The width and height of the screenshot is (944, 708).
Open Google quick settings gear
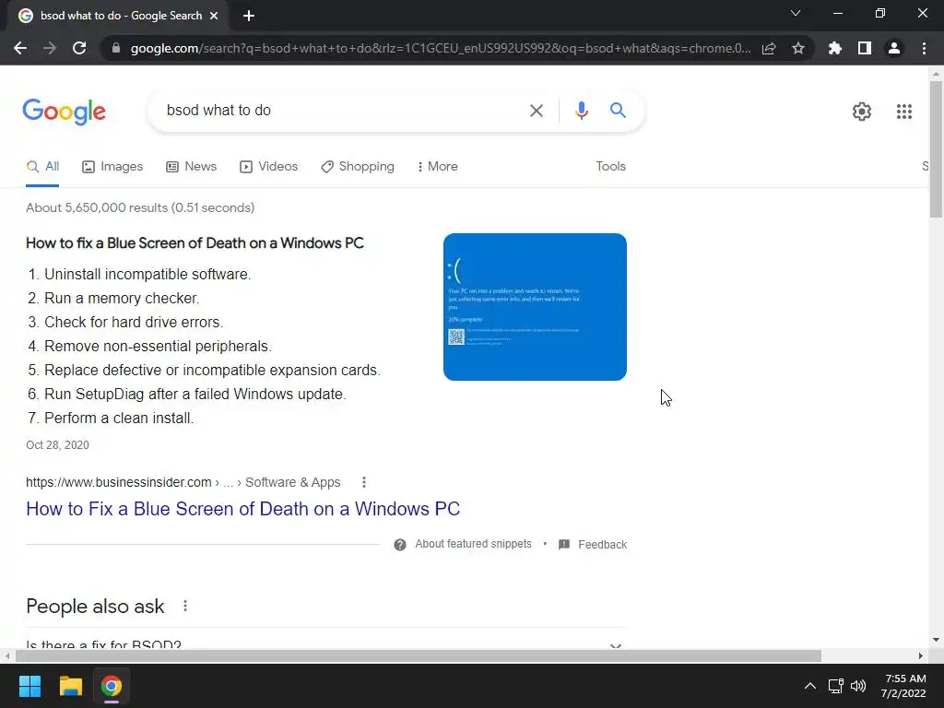[x=862, y=112]
